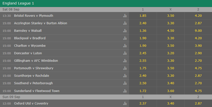Open stats icon for Oxford Utd v Coventry
This screenshot has width=212, height=107.
125,103
